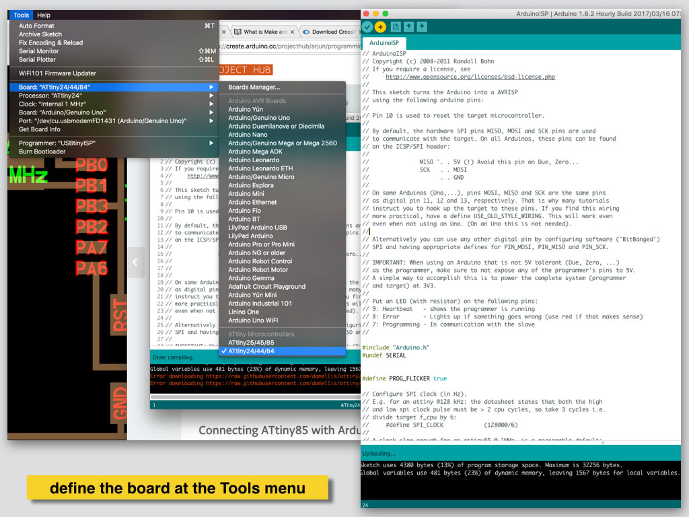Image resolution: width=689 pixels, height=517 pixels.
Task: Select Arduino Nano board
Action: (x=282, y=135)
